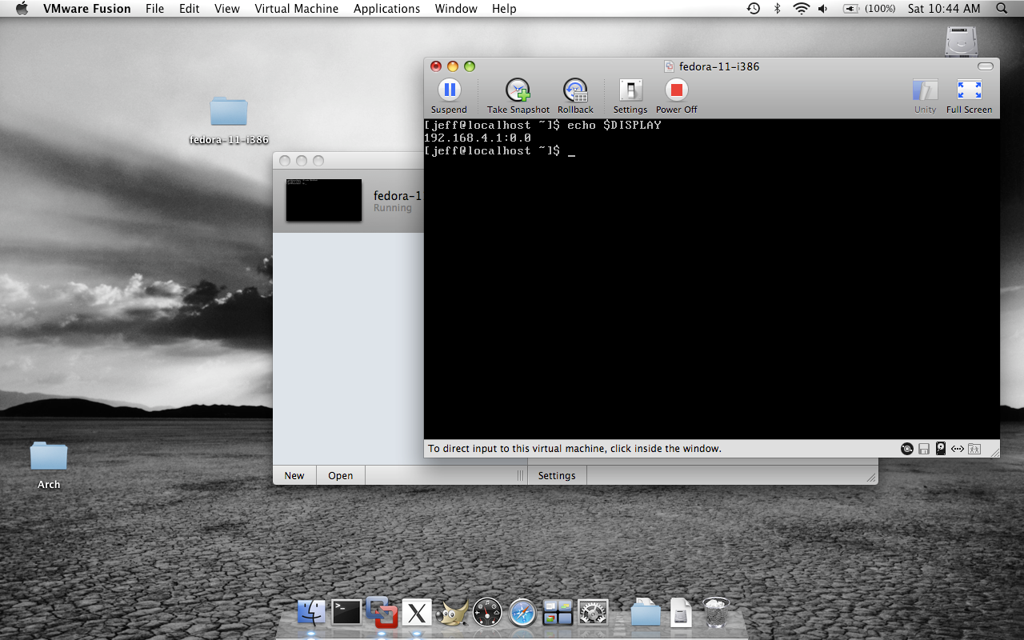Click the volume menu bar icon

[823, 9]
